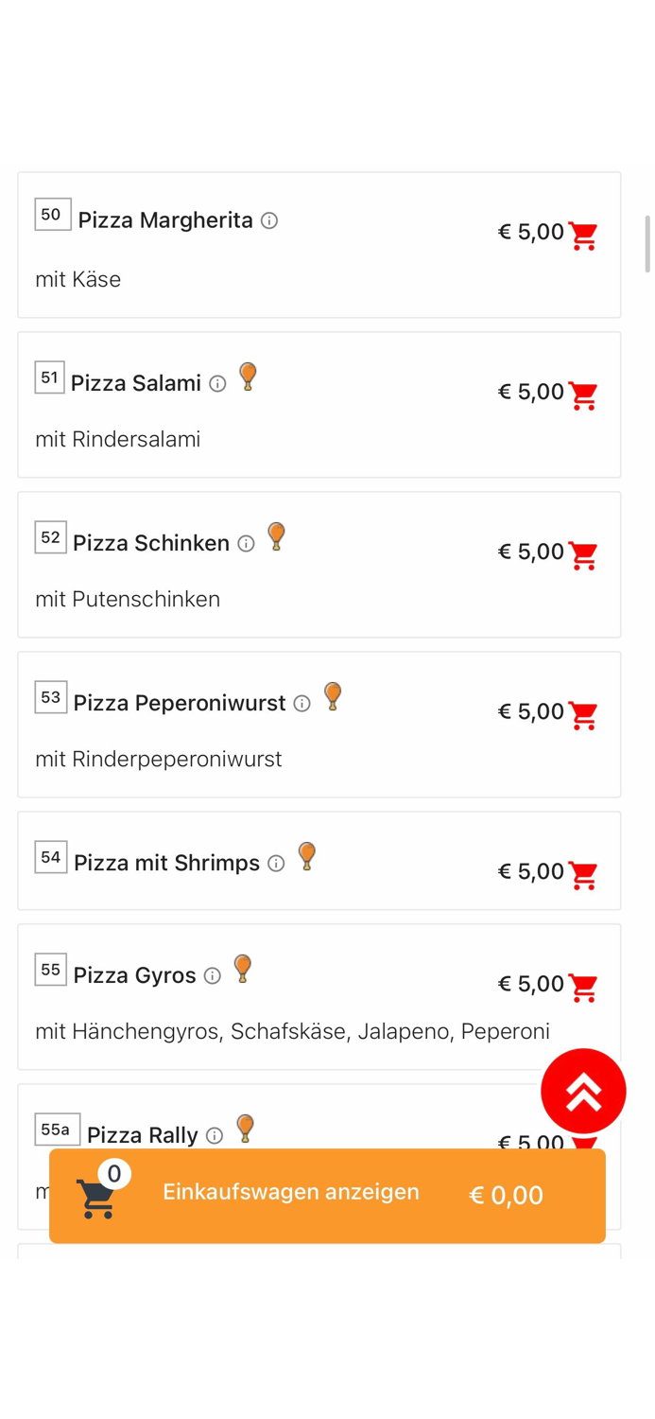Click the shopping cart icon on the orange bar
The width and height of the screenshot is (655, 1419).
(x=98, y=1194)
